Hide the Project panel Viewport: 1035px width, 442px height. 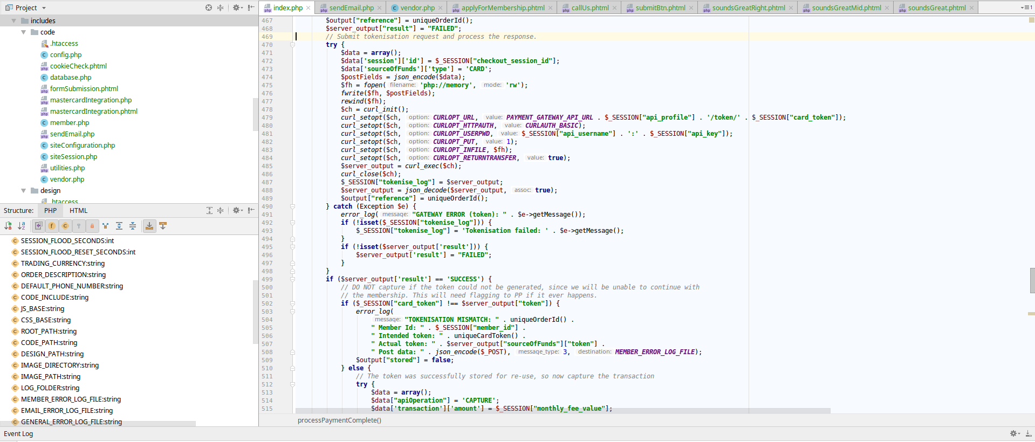click(251, 8)
